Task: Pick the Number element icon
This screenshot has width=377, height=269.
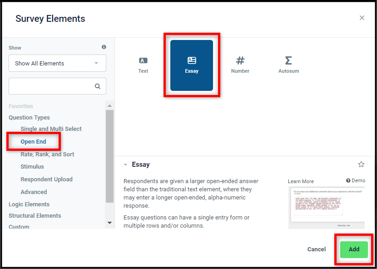Action: tap(240, 60)
